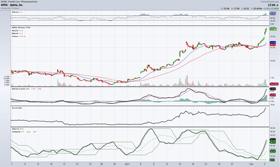Click the blue MA(20) value tag on axis
This screenshot has height=167, width=280.
point(273,43)
